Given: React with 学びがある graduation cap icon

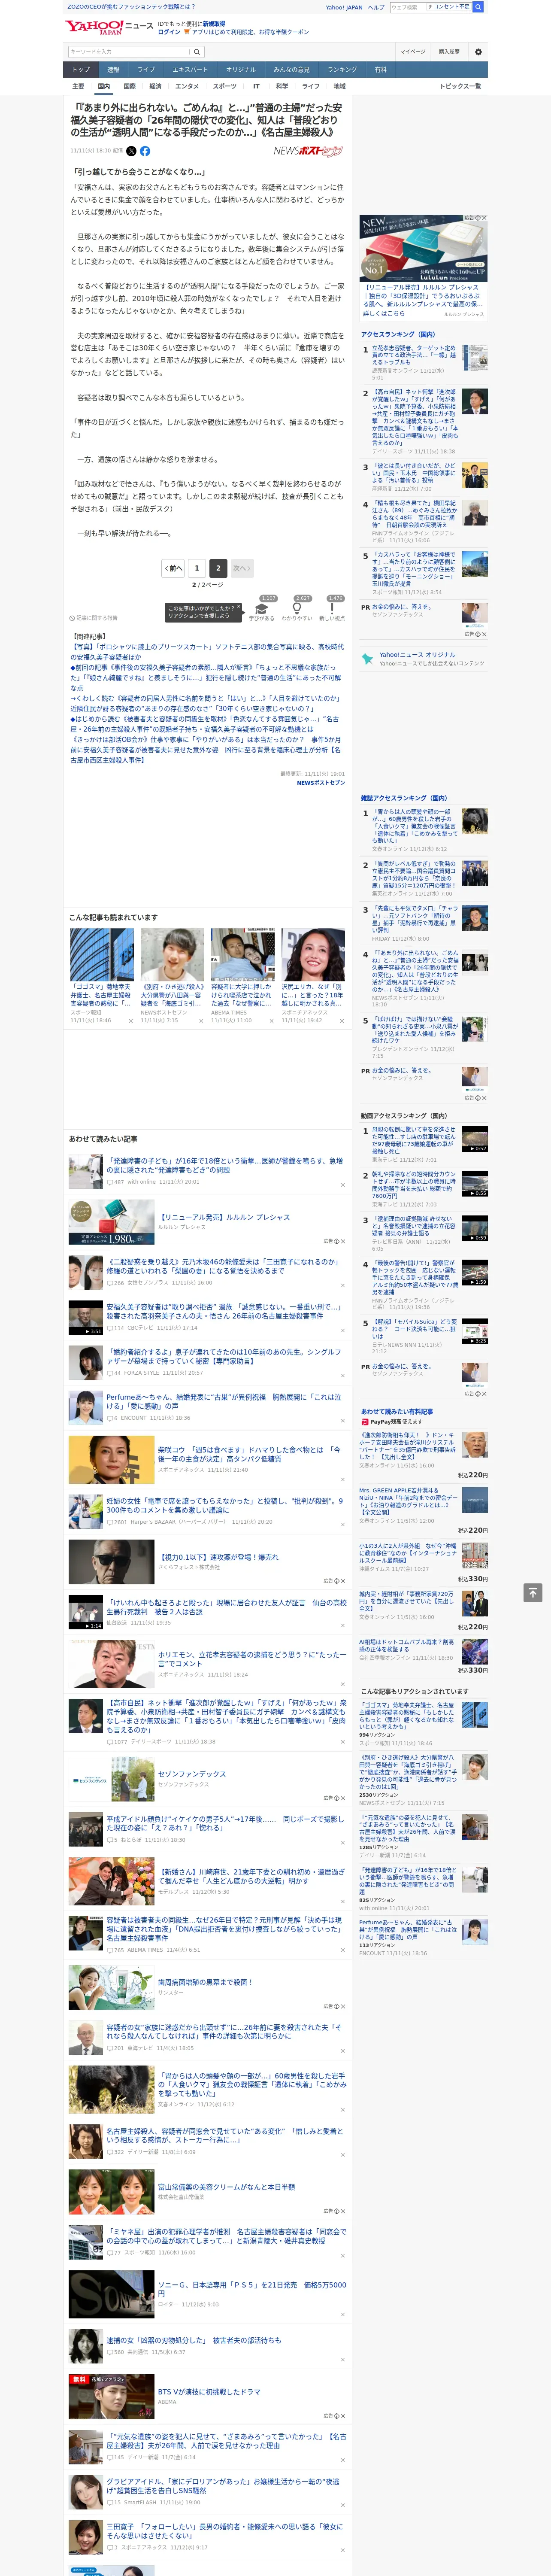Looking at the screenshot, I should click(x=262, y=608).
